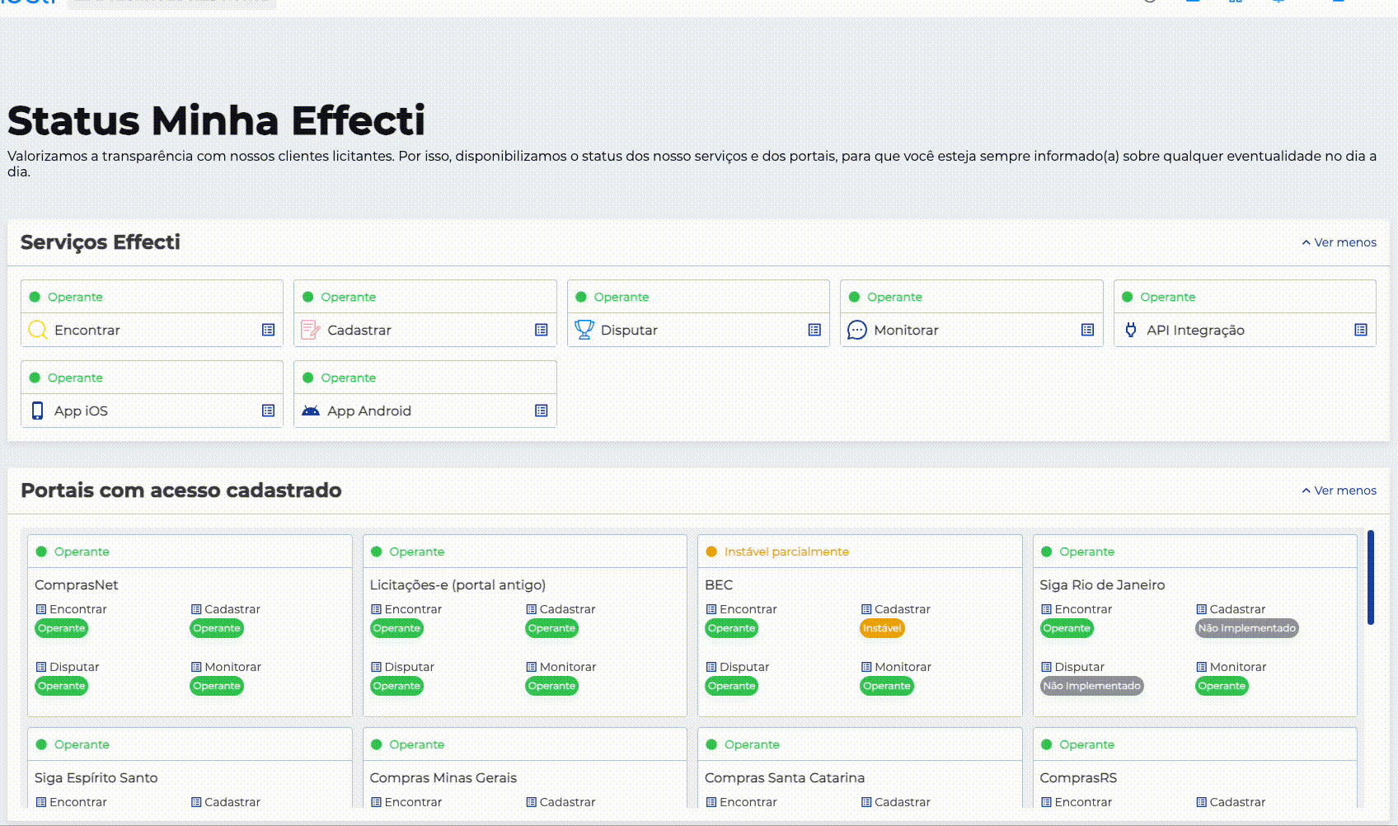Click the App Android robot icon
This screenshot has width=1398, height=826.
tap(311, 411)
